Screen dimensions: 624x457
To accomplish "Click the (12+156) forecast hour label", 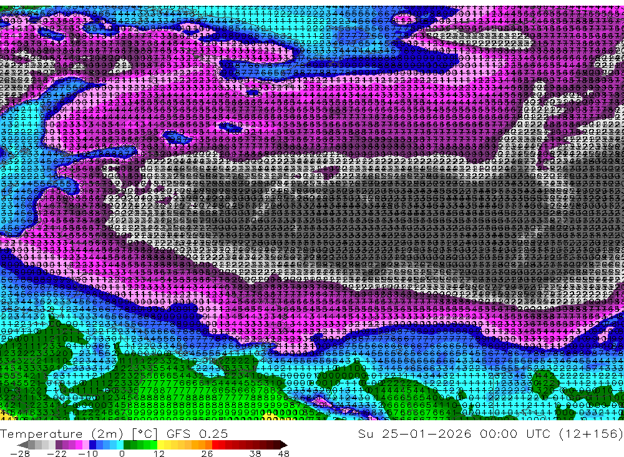I will coord(591,433).
